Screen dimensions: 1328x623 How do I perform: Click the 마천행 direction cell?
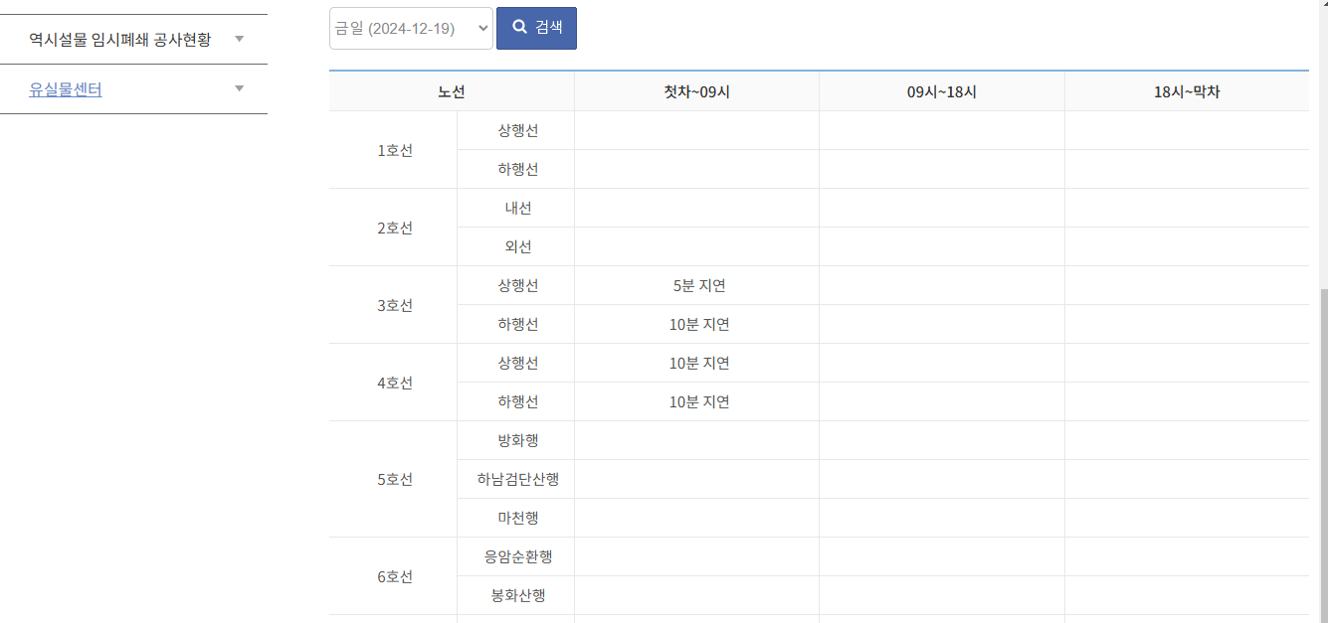tap(517, 518)
